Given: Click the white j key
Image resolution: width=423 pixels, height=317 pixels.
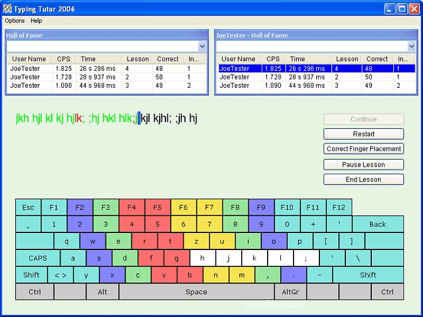Looking at the screenshot, I should 228,258.
